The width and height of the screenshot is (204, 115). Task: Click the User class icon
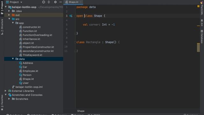point(20,83)
